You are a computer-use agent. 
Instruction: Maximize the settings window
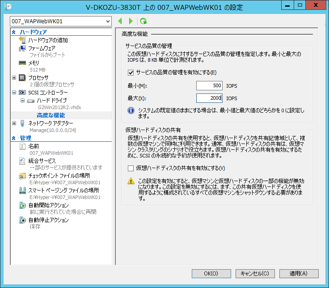(300, 5)
